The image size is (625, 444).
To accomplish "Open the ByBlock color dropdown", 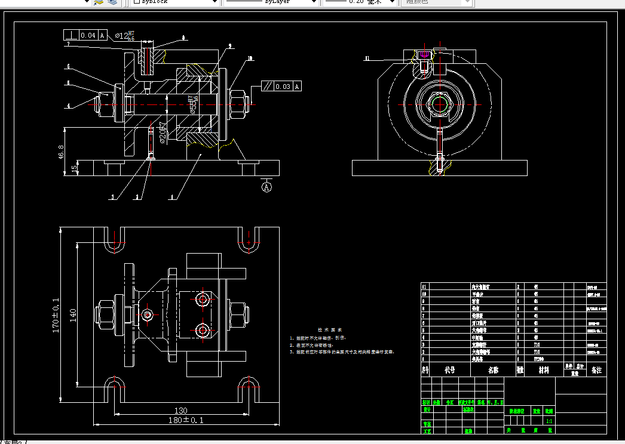I will [x=176, y=2].
